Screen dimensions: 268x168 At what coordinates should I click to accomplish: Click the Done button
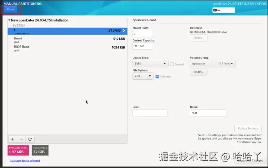[10, 10]
